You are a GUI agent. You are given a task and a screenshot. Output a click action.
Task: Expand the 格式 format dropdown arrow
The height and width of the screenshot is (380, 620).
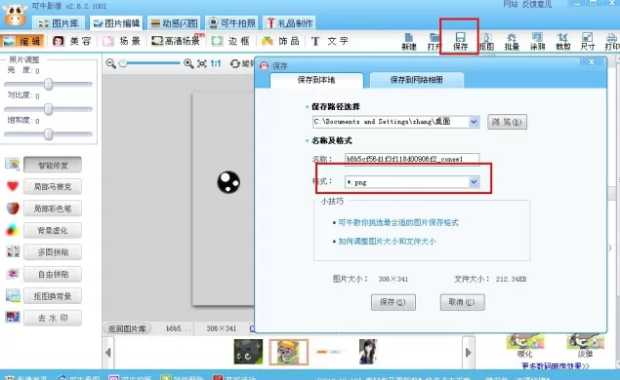pos(474,182)
